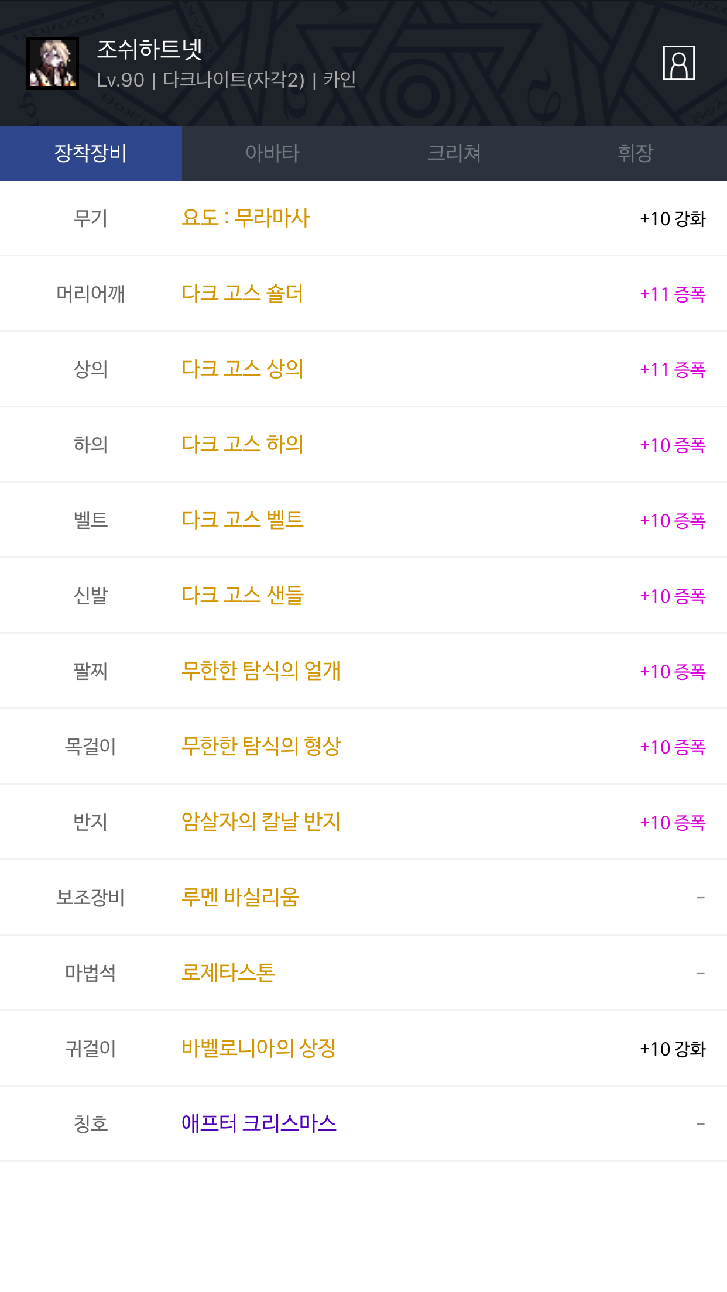Tap the character profile icon in header
This screenshot has height=1292, width=727.
click(x=678, y=63)
